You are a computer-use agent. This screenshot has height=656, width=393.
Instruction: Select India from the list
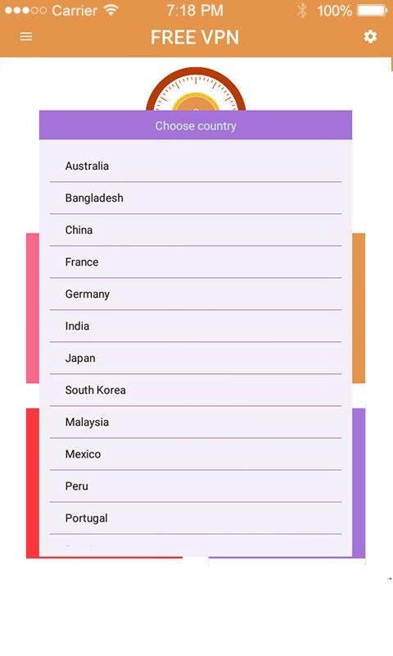pos(196,326)
